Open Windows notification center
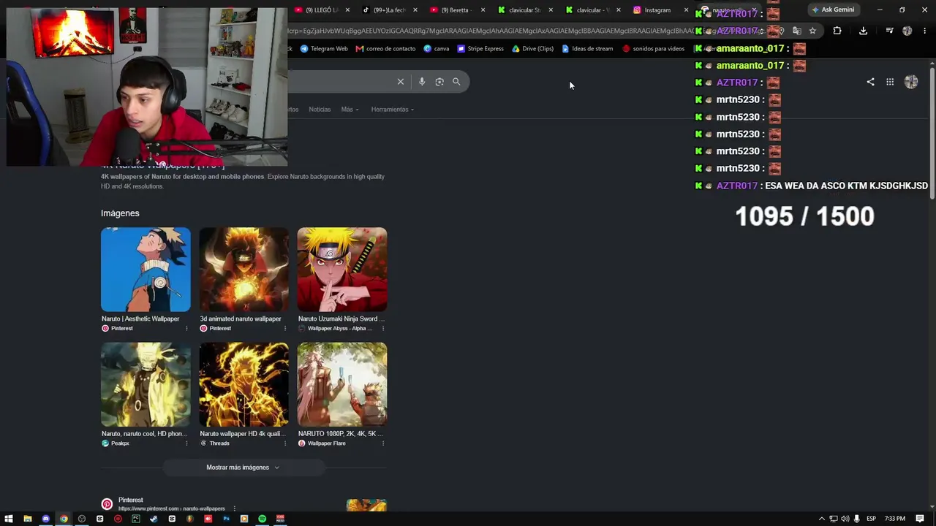The width and height of the screenshot is (936, 526). click(920, 519)
